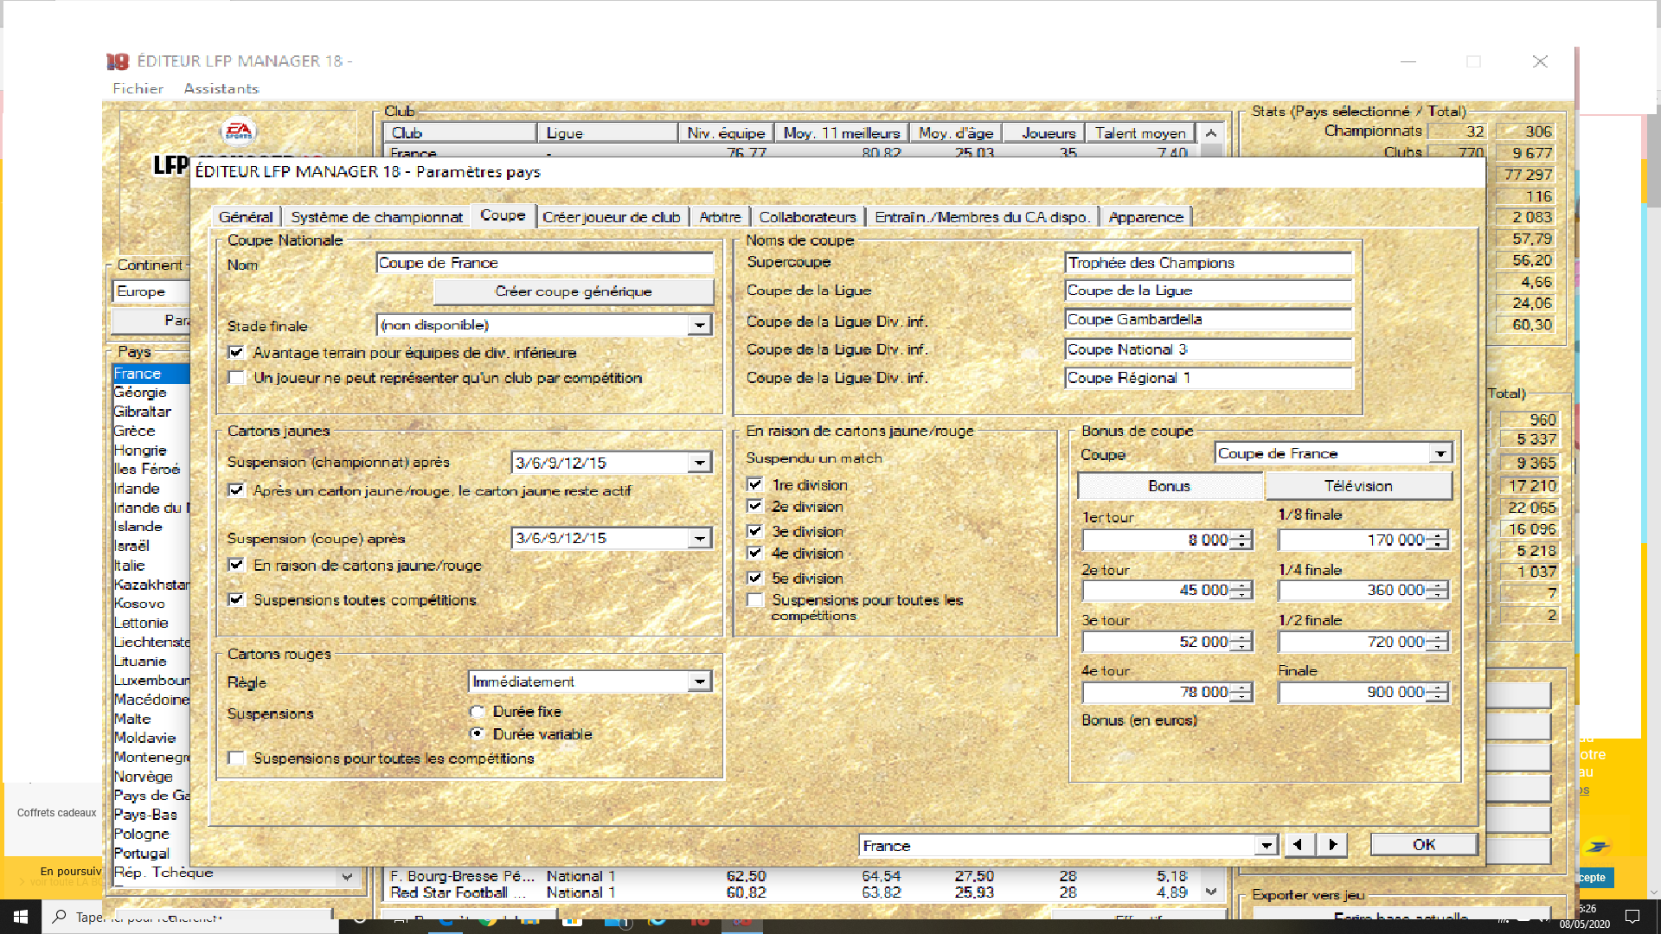Show the previous country with the left arrow
1661x934 pixels.
tap(1298, 845)
